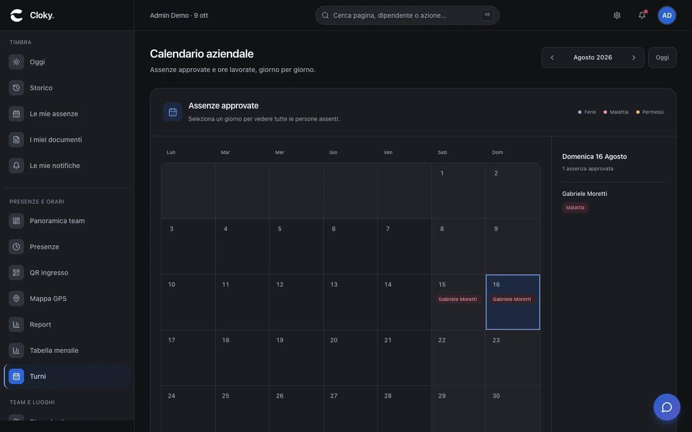The width and height of the screenshot is (692, 432).
Task: Open Report menu label
Action: (40, 324)
